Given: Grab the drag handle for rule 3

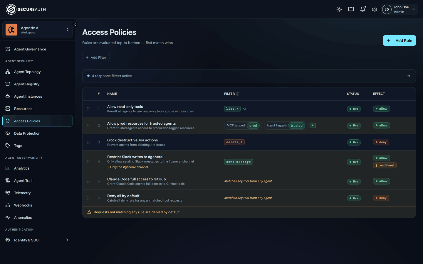Looking at the screenshot, I should [x=88, y=142].
